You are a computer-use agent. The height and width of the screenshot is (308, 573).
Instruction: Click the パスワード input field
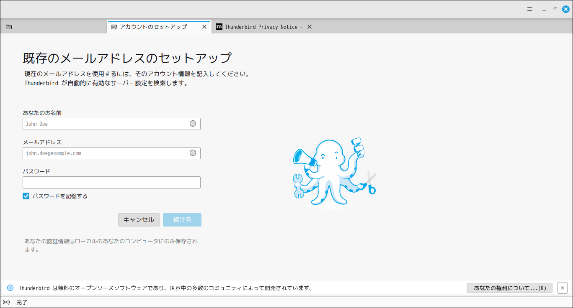tap(111, 182)
